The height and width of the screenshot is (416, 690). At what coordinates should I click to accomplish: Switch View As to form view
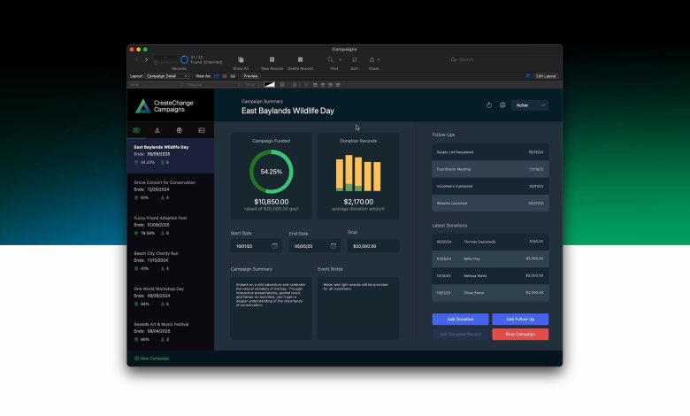[217, 76]
